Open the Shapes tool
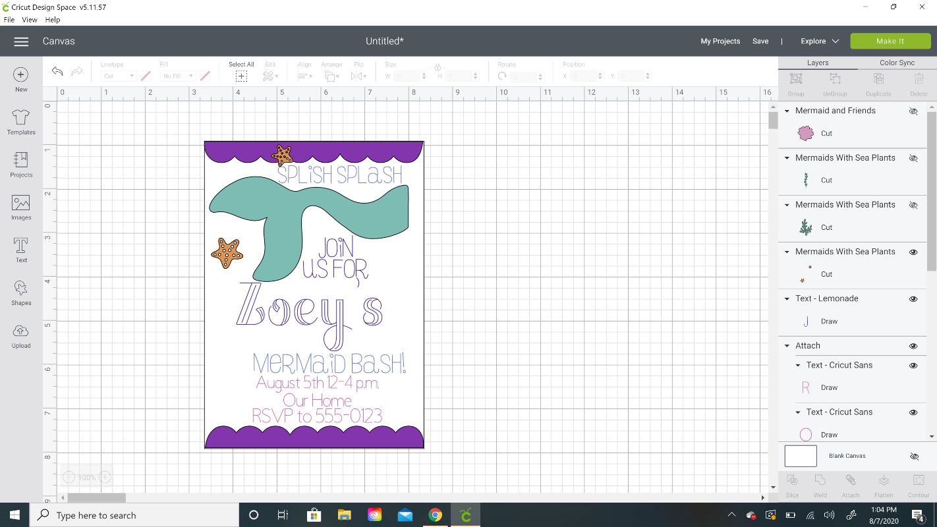The height and width of the screenshot is (527, 937). click(x=20, y=292)
